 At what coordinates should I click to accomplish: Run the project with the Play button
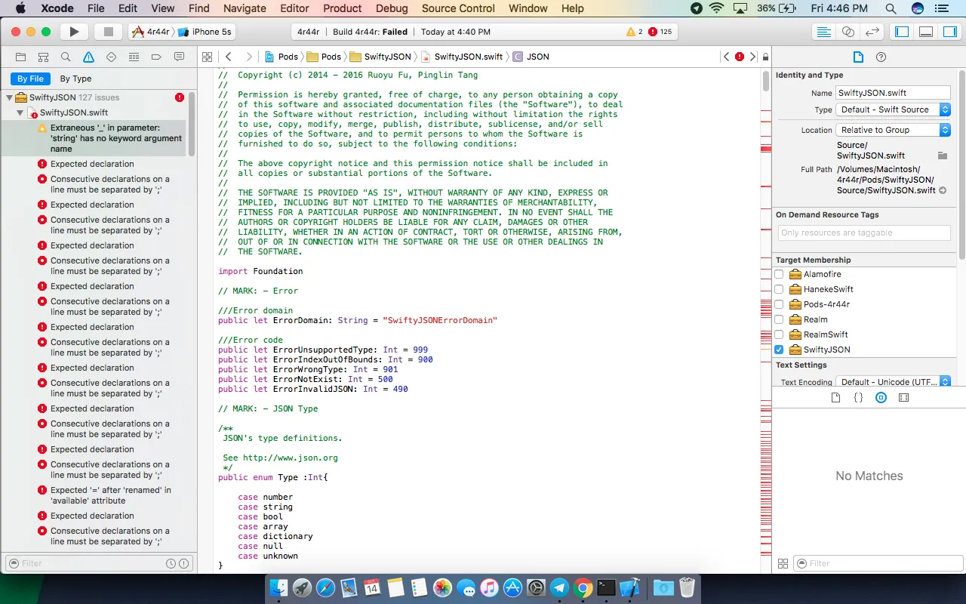pos(74,32)
